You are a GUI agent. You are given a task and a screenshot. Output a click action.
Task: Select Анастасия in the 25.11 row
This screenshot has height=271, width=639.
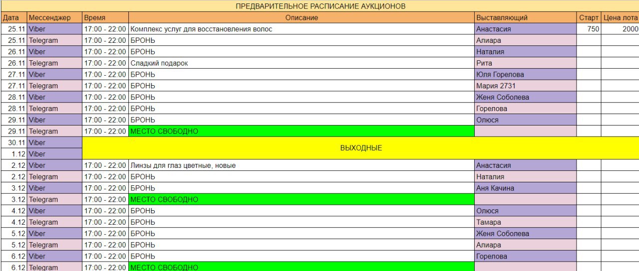pyautogui.click(x=526, y=29)
